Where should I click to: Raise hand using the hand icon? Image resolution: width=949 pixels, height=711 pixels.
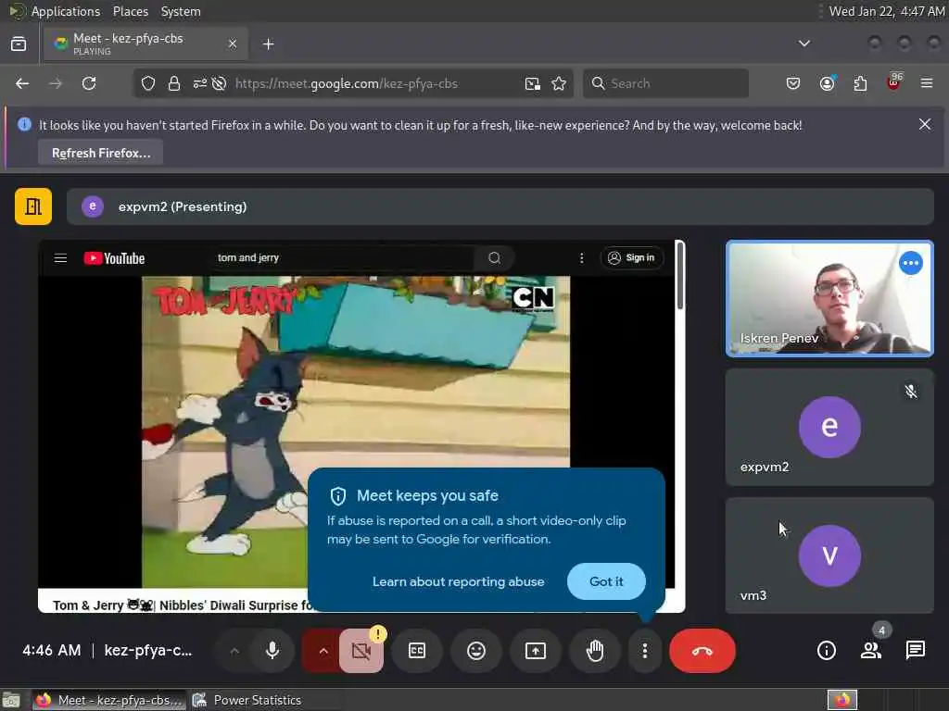point(595,651)
